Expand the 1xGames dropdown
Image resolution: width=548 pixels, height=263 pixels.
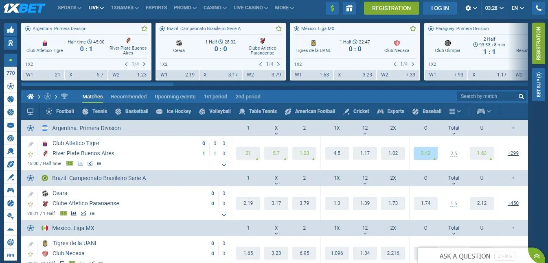coord(125,8)
